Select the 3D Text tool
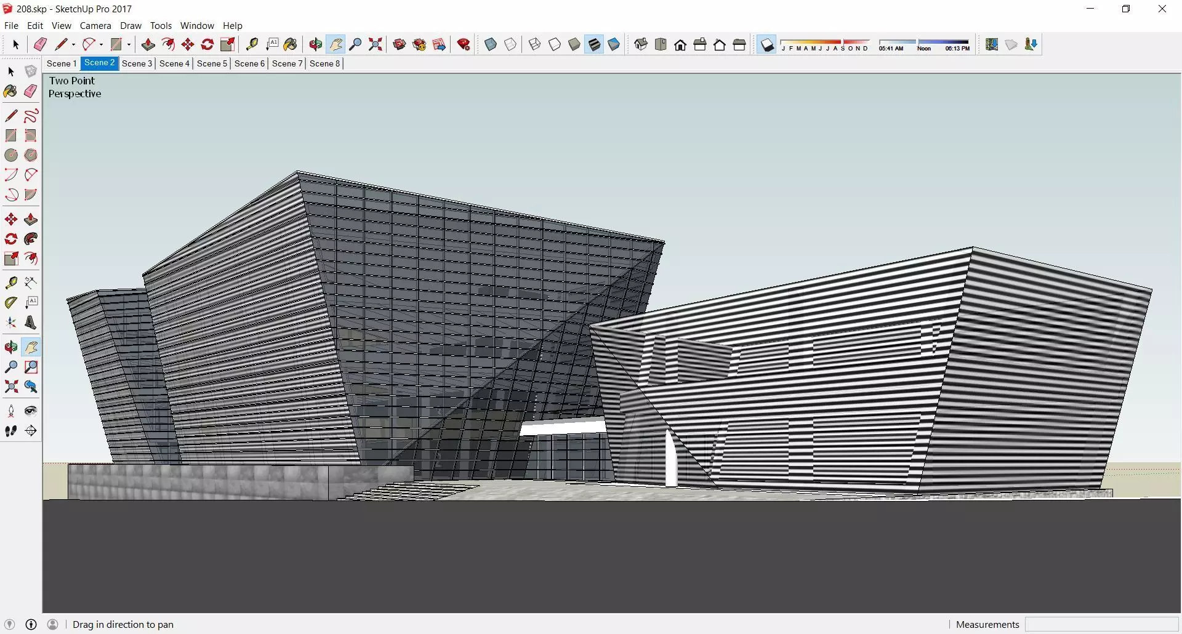Image resolution: width=1182 pixels, height=634 pixels. tap(31, 323)
